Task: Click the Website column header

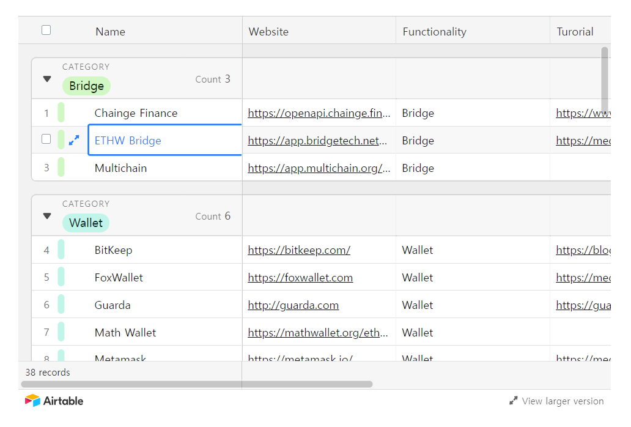Action: [268, 32]
